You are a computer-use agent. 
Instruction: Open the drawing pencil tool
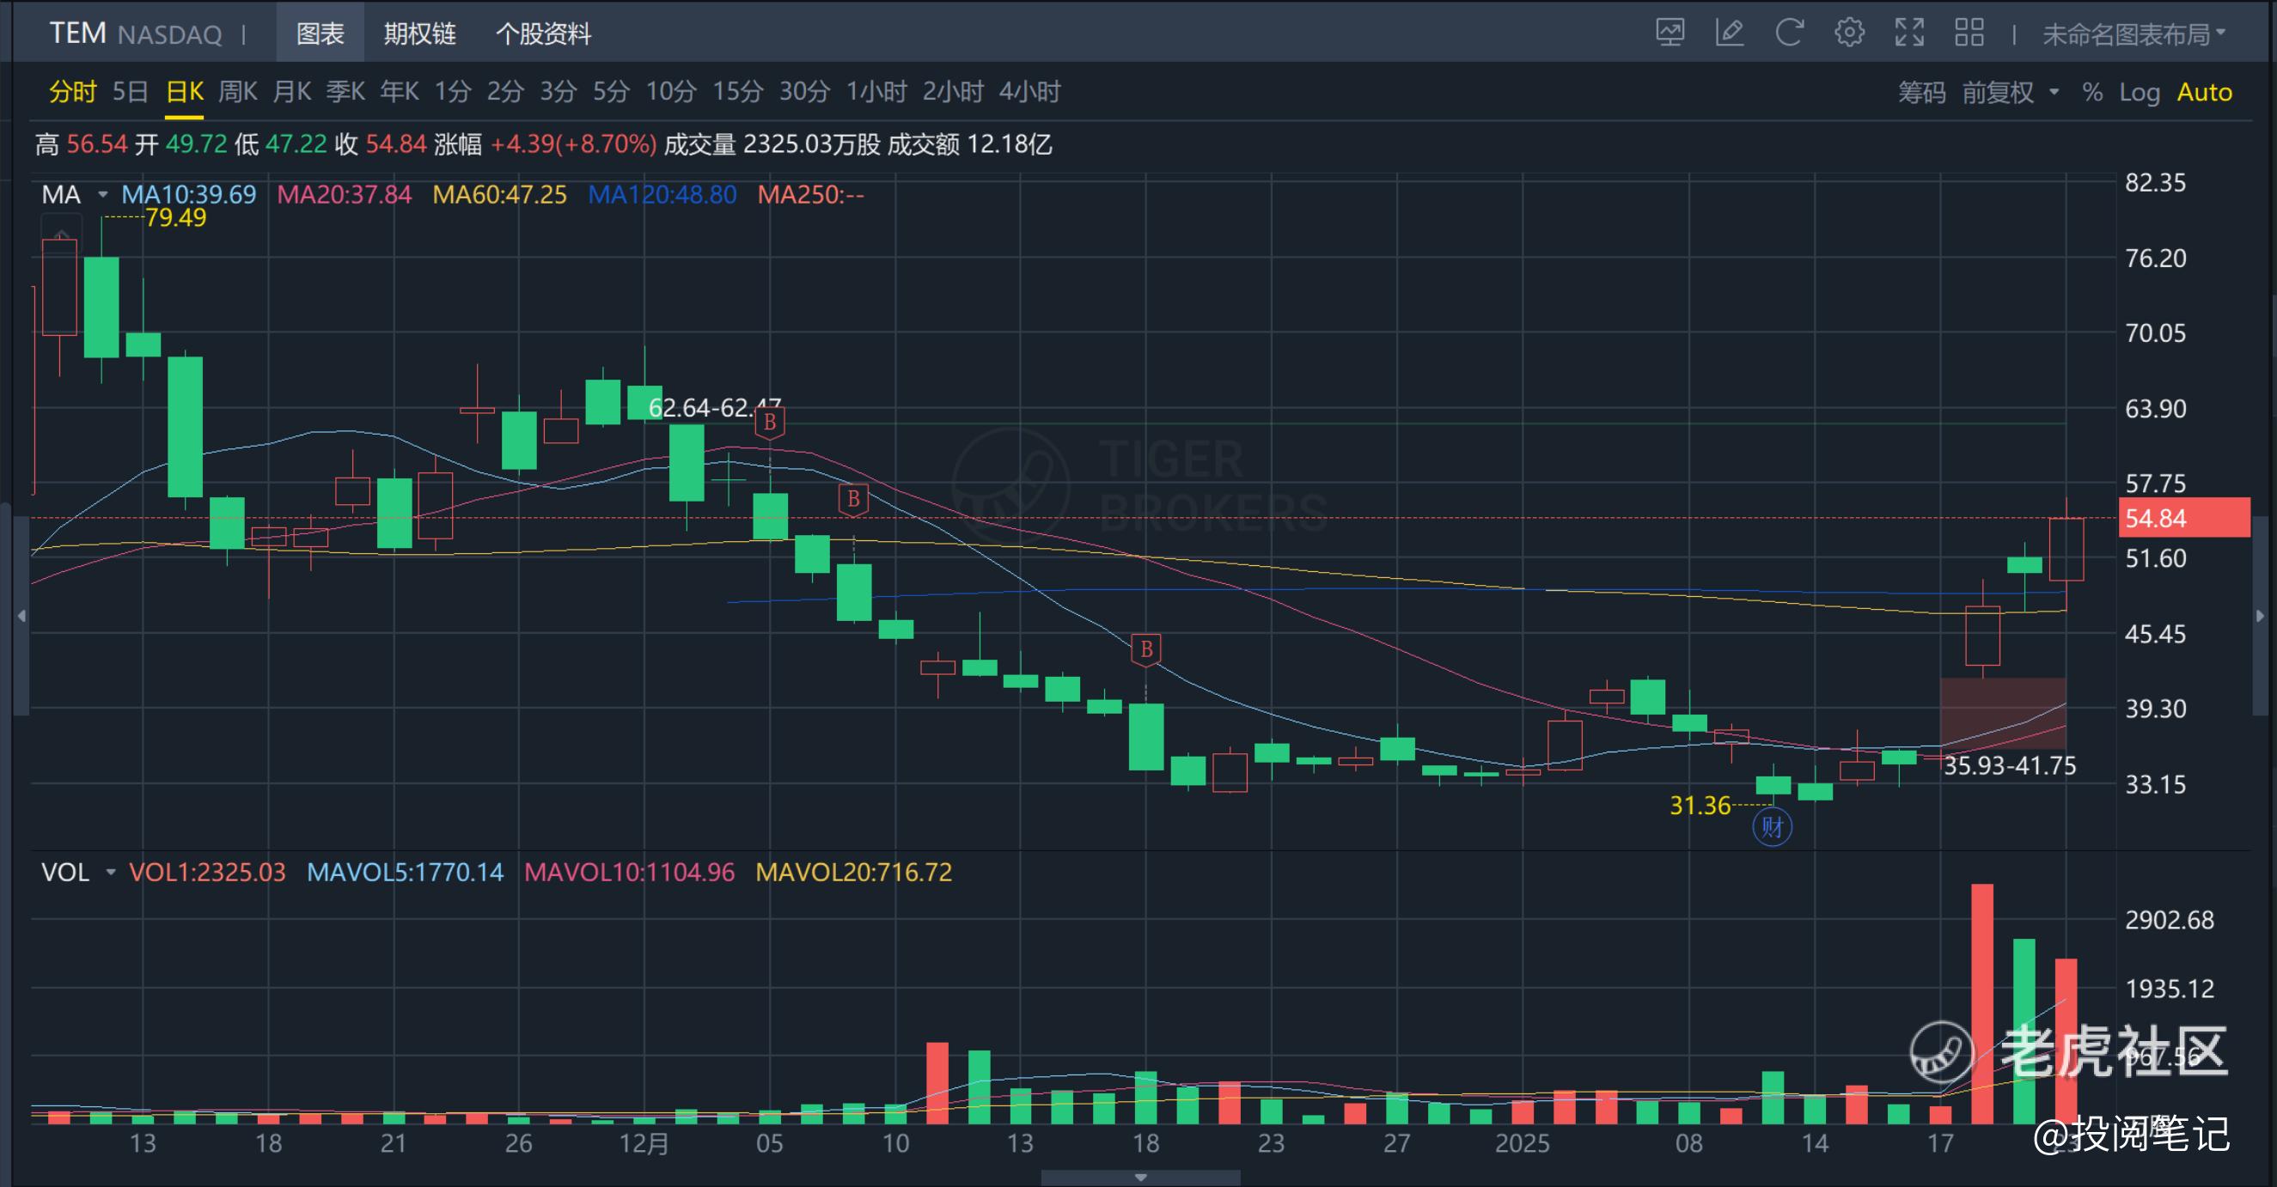pyautogui.click(x=1729, y=33)
